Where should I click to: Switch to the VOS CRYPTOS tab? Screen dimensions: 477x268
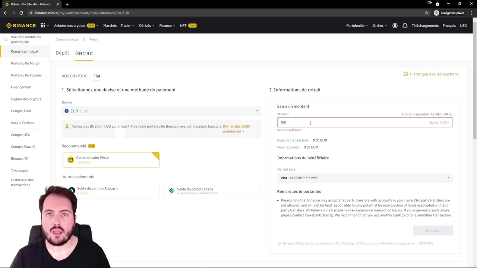point(75,76)
